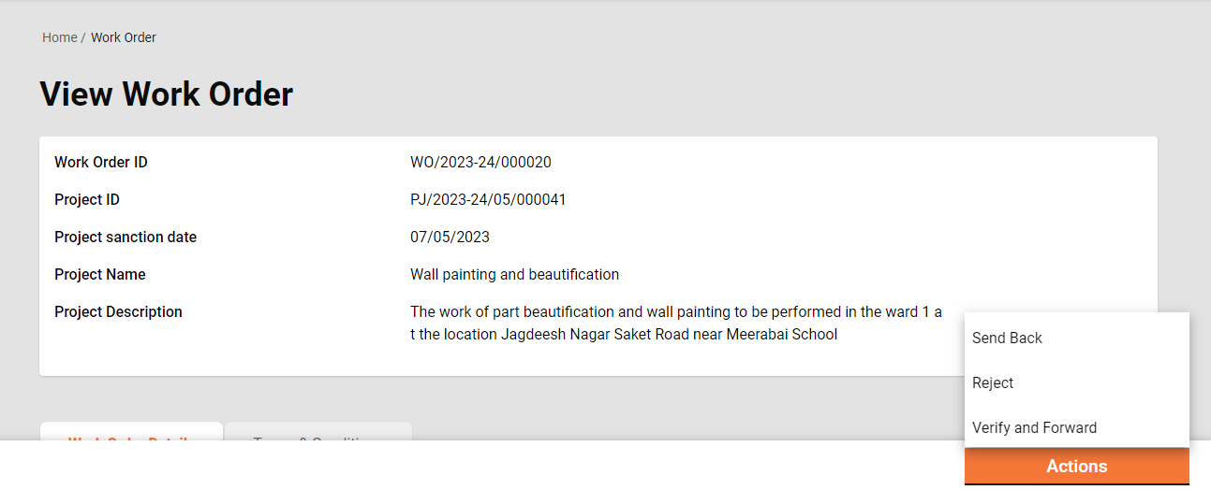Click the Home breadcrumb link
Image resolution: width=1211 pixels, height=490 pixels.
click(59, 38)
